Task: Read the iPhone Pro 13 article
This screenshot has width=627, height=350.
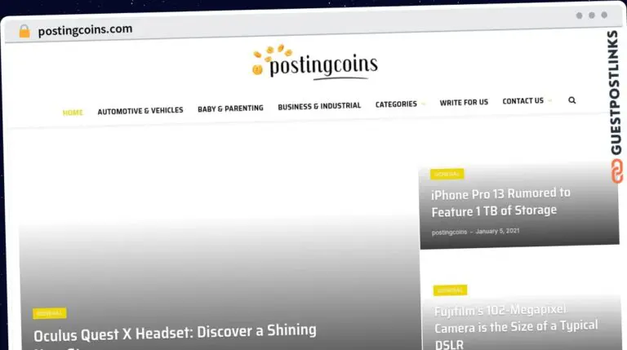Action: click(x=500, y=202)
